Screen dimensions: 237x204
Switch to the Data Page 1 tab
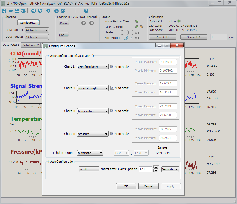(11, 45)
